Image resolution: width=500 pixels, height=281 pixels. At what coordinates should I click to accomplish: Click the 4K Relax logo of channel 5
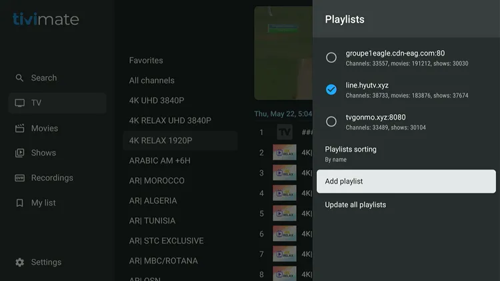coord(285,214)
